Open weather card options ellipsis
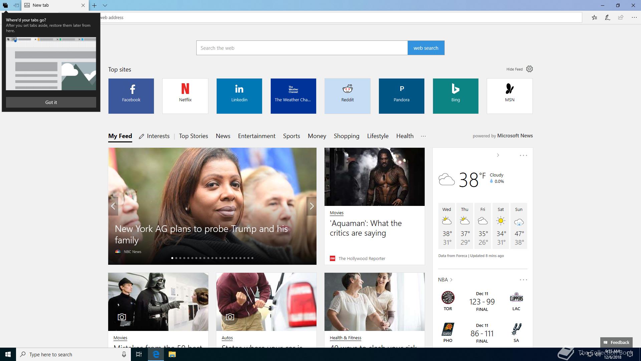This screenshot has height=361, width=641. [x=523, y=155]
